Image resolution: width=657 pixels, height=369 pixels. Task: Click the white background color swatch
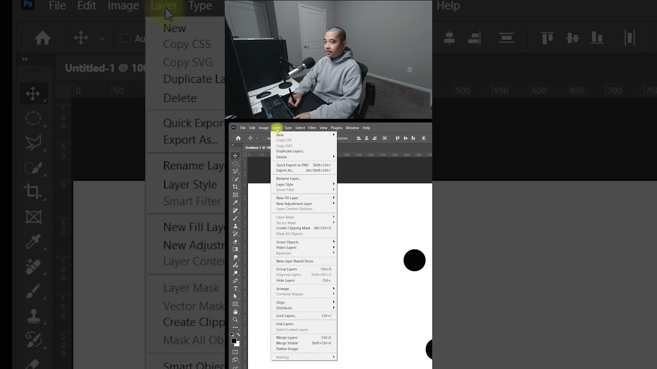tap(238, 344)
